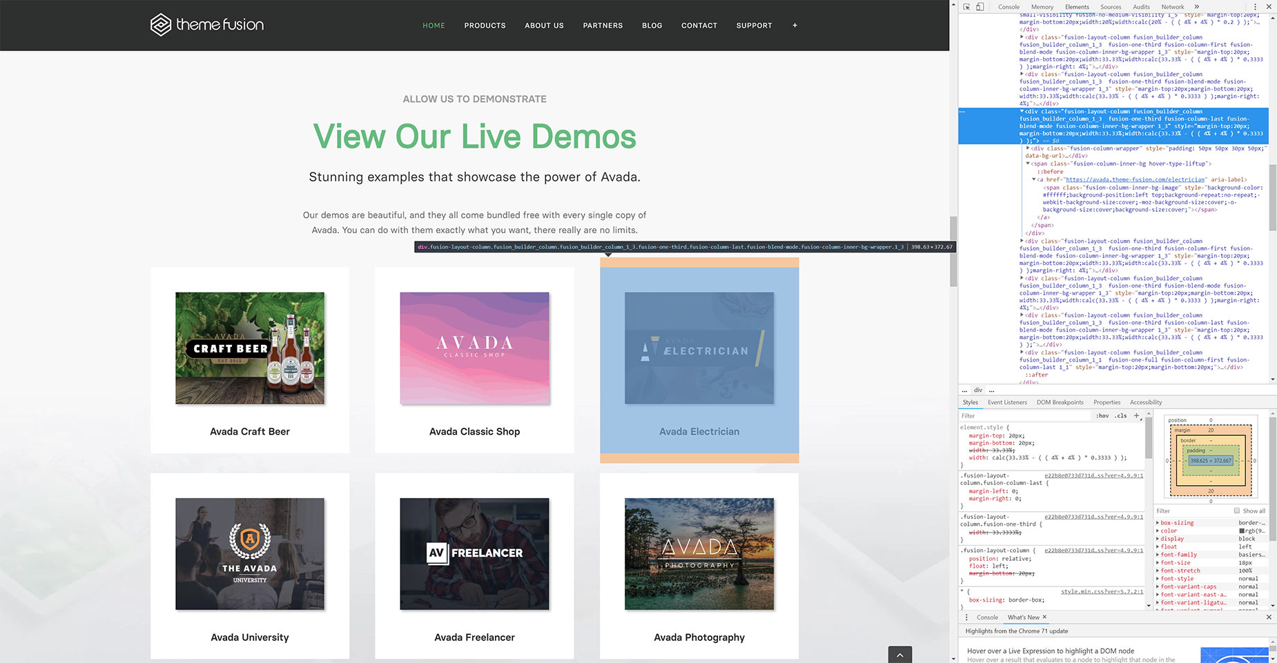Open the Sources tab
This screenshot has height=663, width=1277.
coord(1111,7)
